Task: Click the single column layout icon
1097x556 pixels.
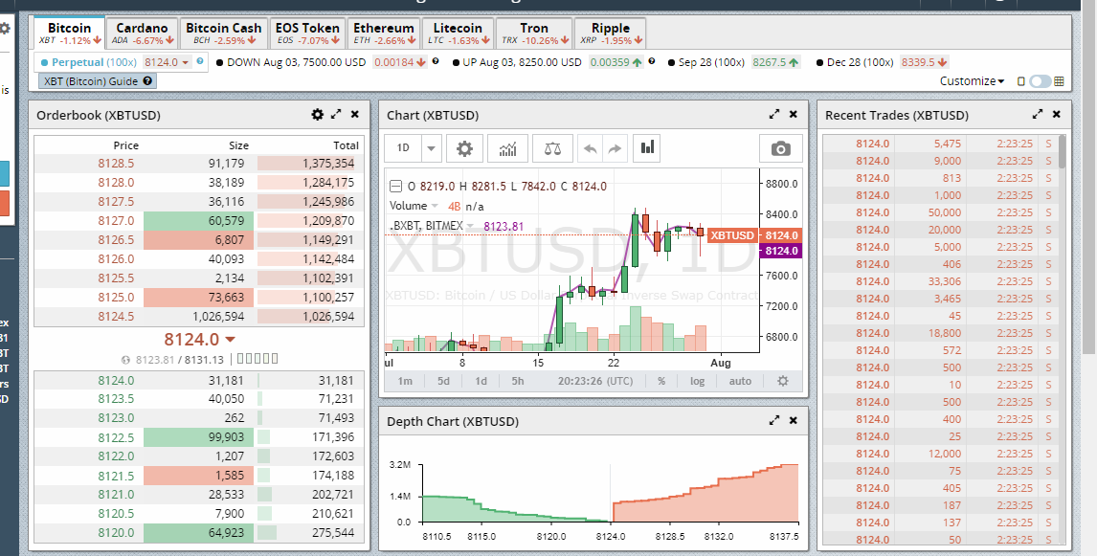Action: [x=1020, y=82]
